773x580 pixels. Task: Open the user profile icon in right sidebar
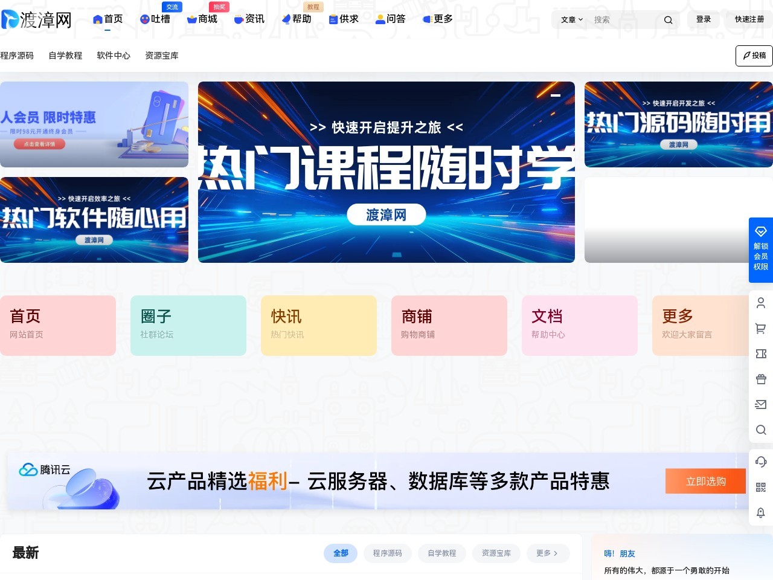760,303
